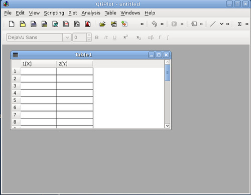Viewport: 251px width, 195px height.
Task: Click the Table1 vertical scrollbar handle
Action: coord(167,72)
